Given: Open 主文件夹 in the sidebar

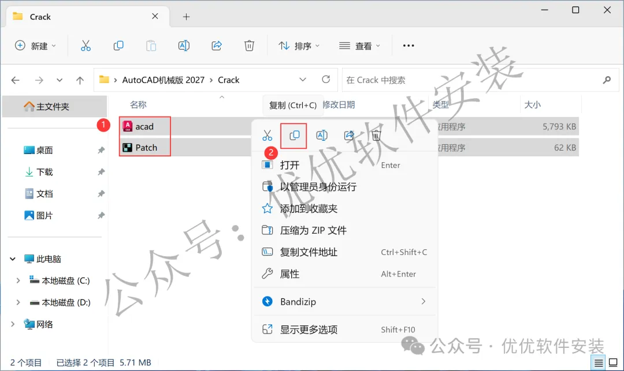Looking at the screenshot, I should pyautogui.click(x=54, y=107).
